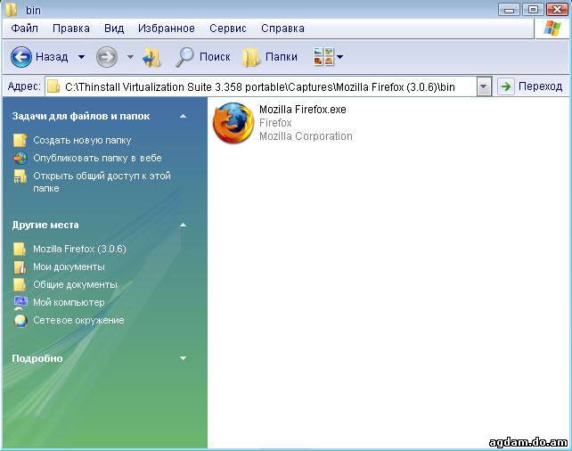Open the Правка menu
The image size is (572, 451).
[x=71, y=29]
